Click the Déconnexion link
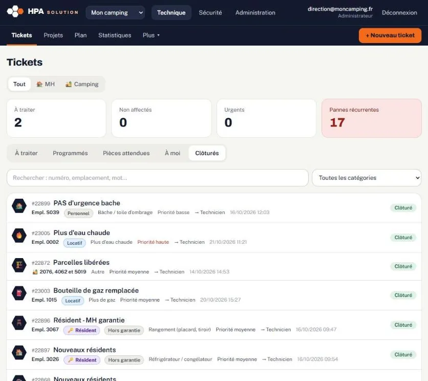 399,13
